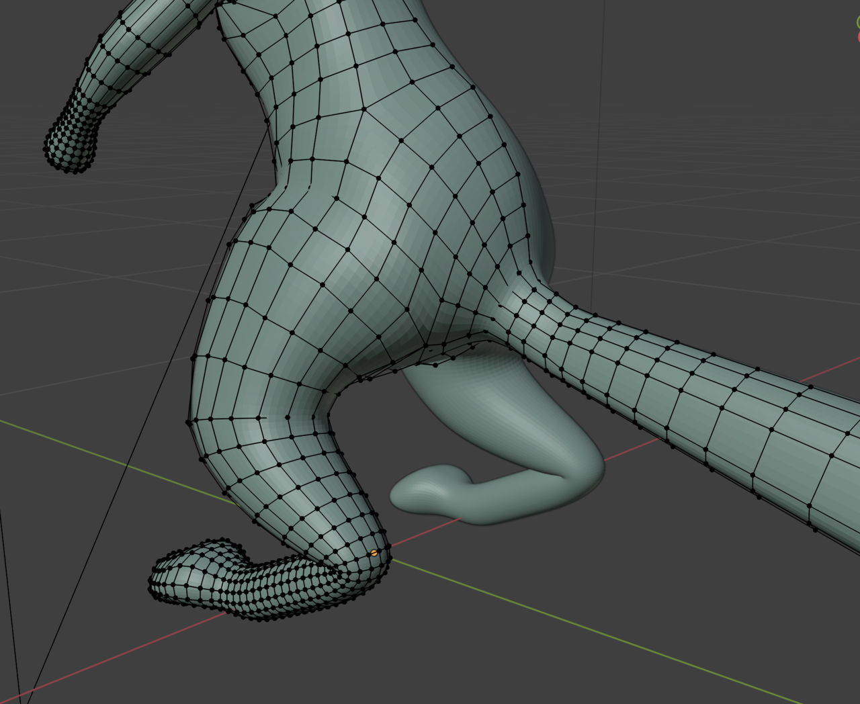Click the red X axis gizmo handle
This screenshot has width=860, height=704.
(x=858, y=37)
